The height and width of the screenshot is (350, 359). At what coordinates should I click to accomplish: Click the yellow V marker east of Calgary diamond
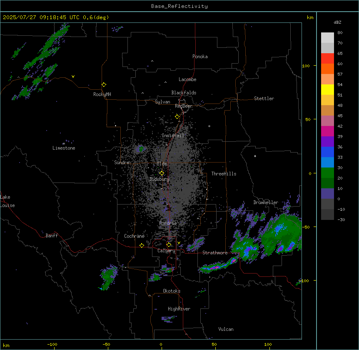click(x=179, y=243)
